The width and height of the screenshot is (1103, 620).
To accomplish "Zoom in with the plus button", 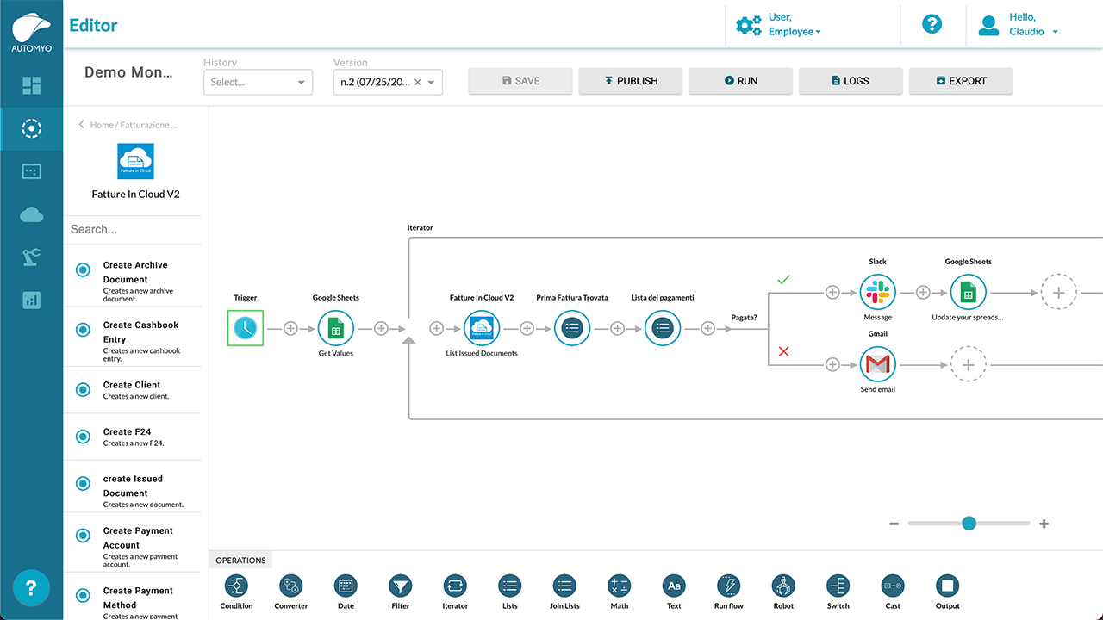I will tap(1044, 524).
